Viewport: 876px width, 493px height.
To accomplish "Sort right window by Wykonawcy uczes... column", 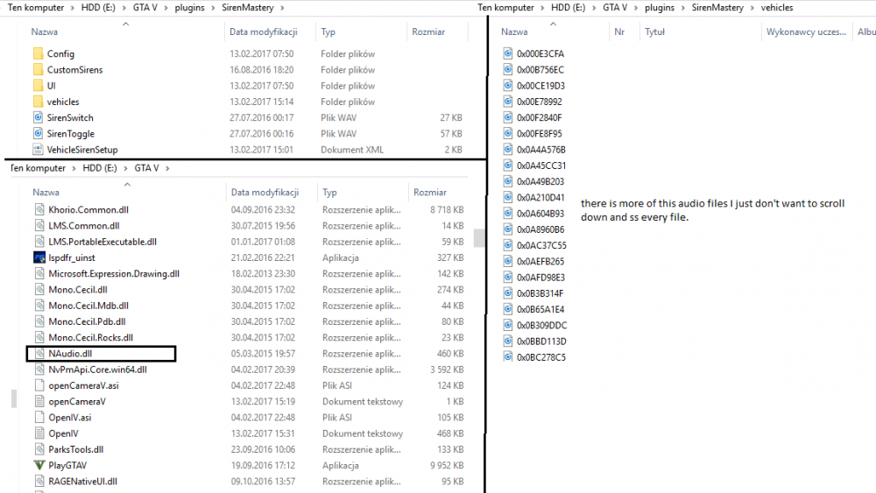I will [x=806, y=32].
